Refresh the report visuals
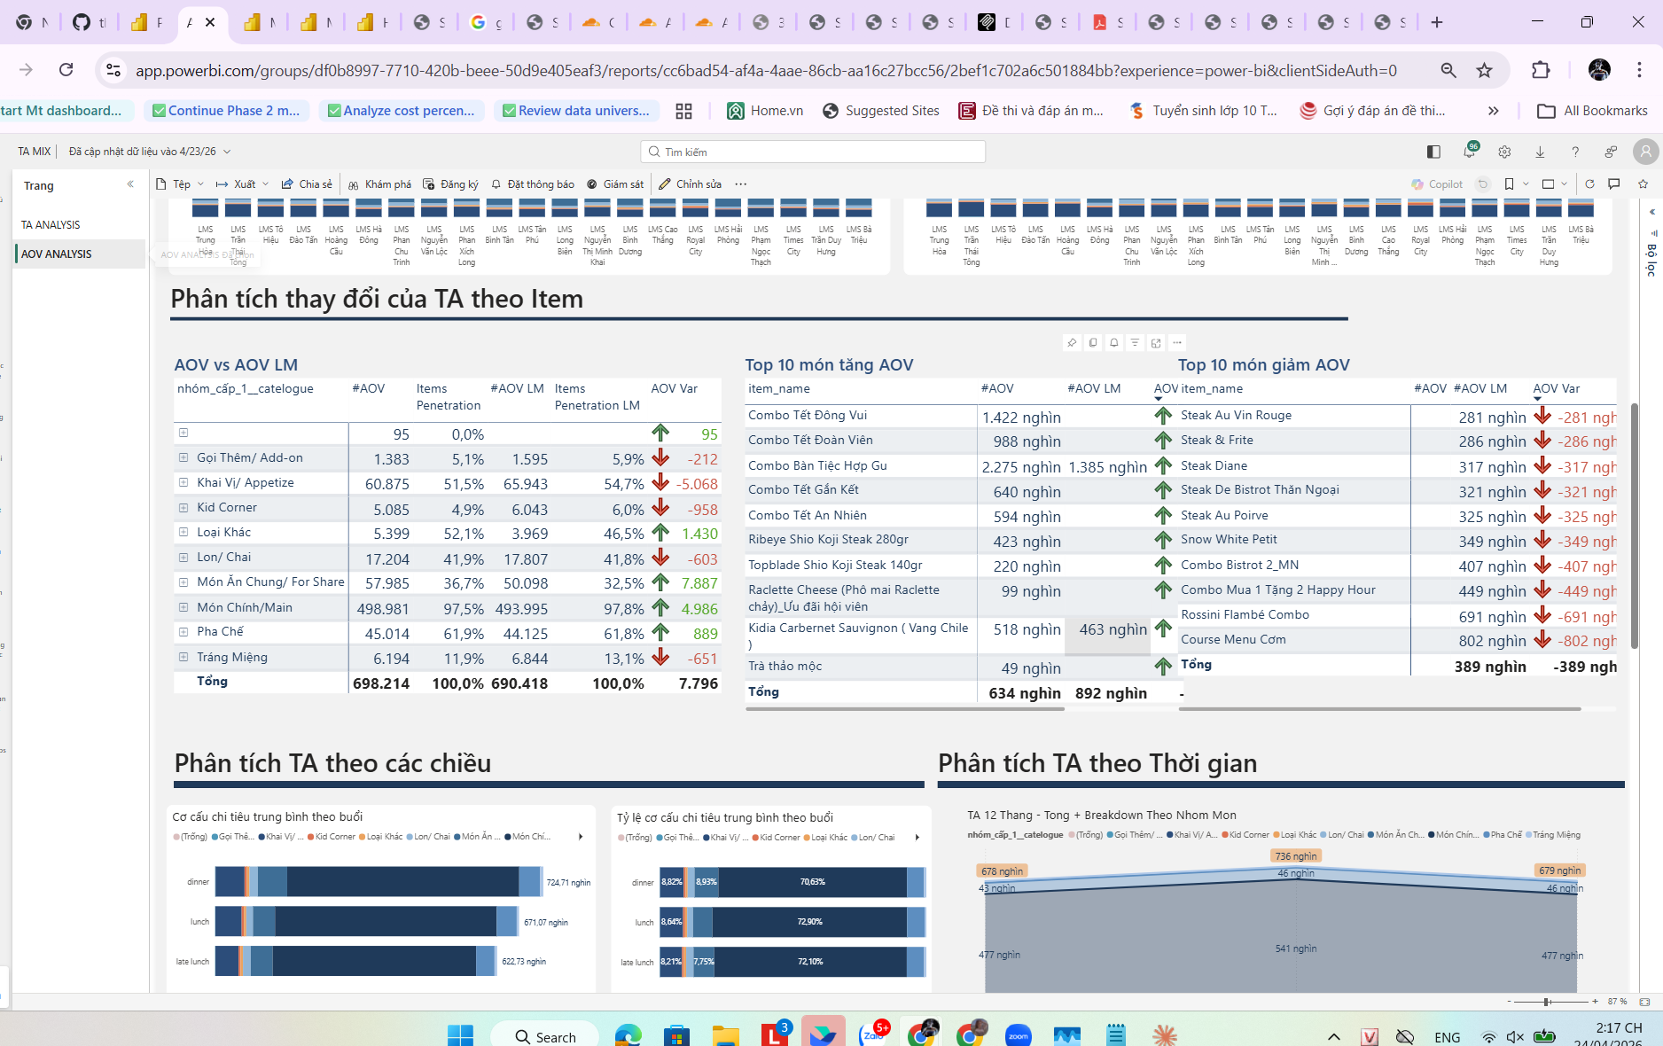 click(x=1589, y=184)
